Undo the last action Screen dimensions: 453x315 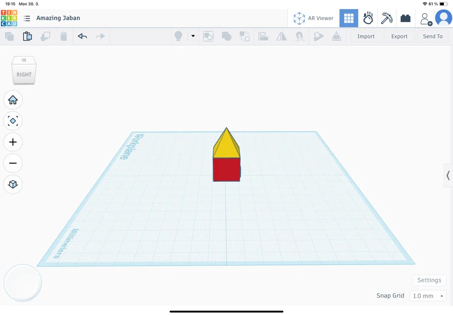tap(82, 36)
